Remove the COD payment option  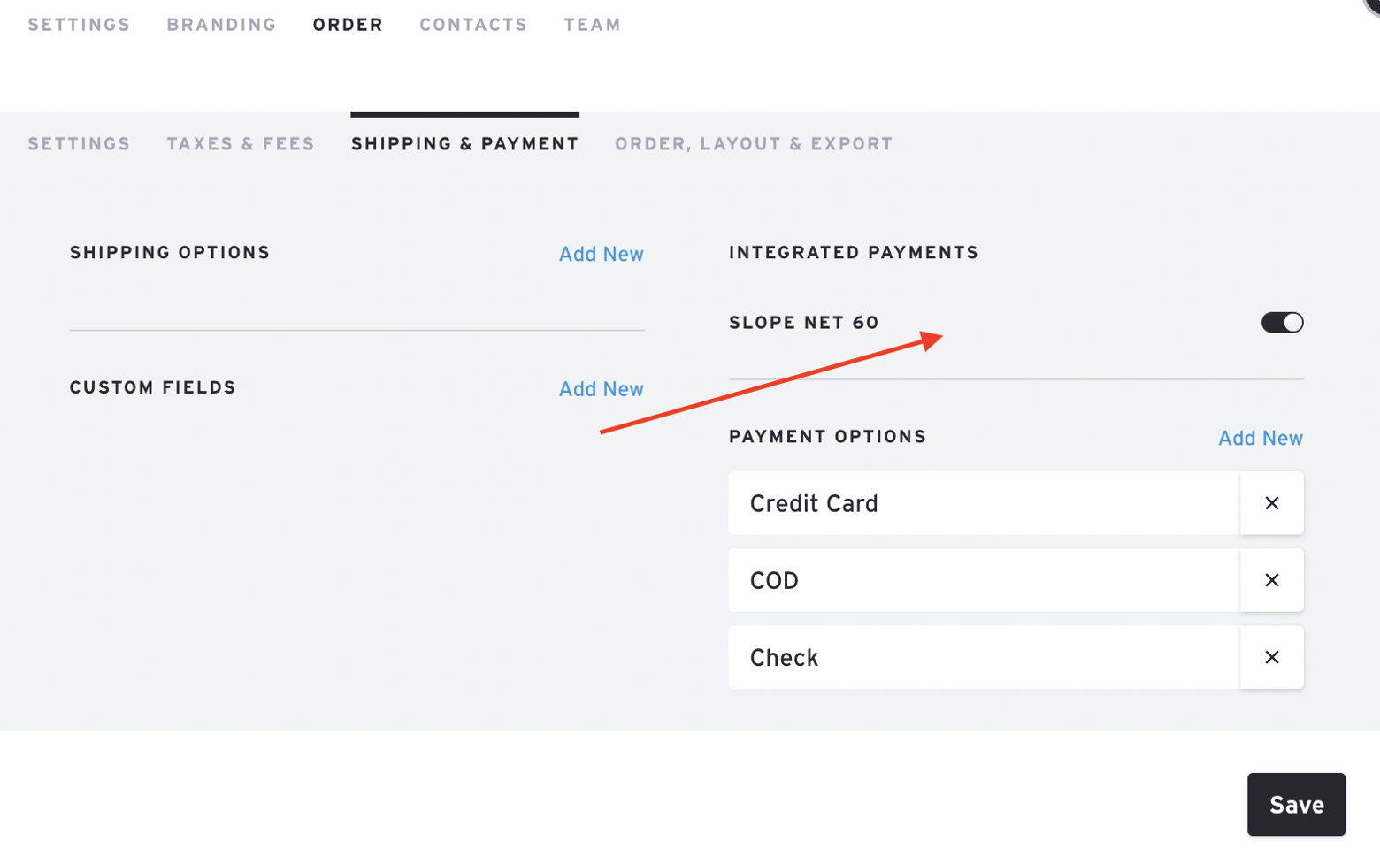(x=1272, y=580)
